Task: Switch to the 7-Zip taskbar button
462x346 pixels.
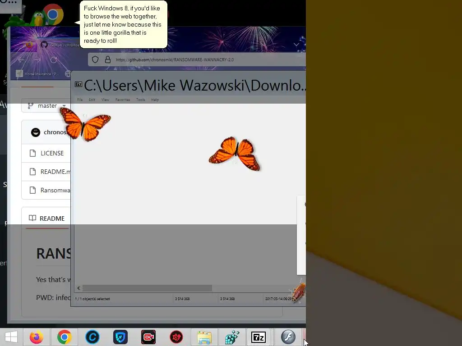Action: click(x=259, y=337)
